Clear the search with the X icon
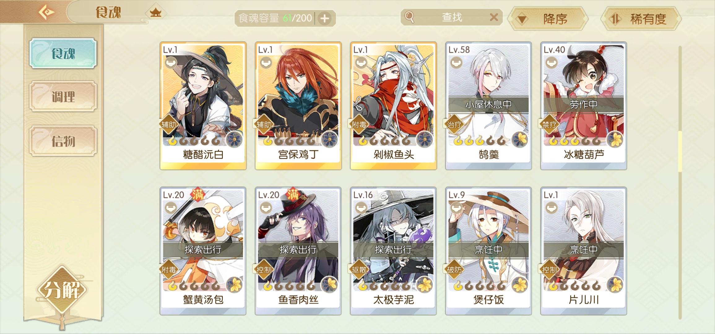 pos(494,17)
